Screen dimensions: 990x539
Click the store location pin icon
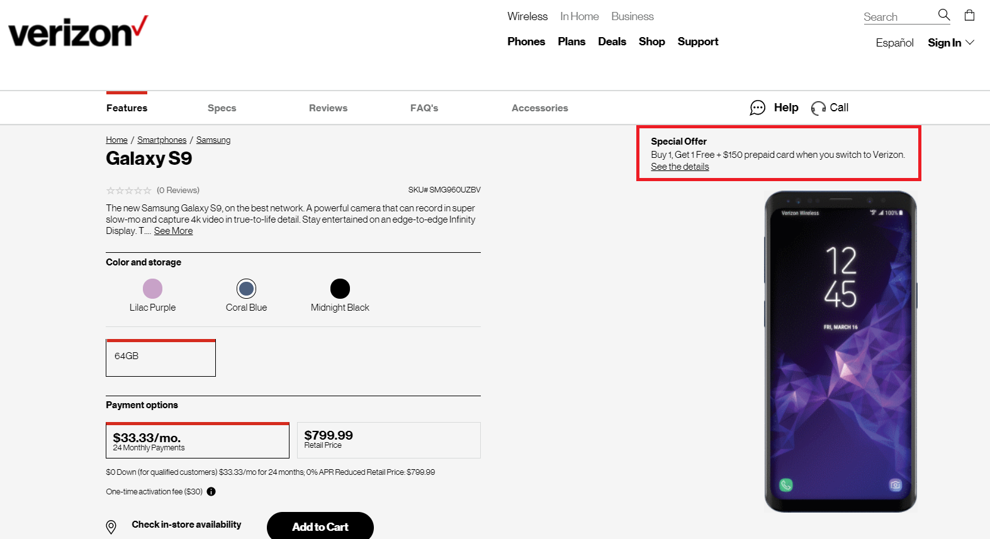tap(111, 527)
